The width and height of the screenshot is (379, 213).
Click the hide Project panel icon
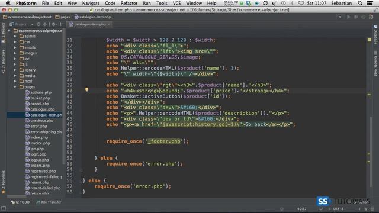click(x=62, y=24)
